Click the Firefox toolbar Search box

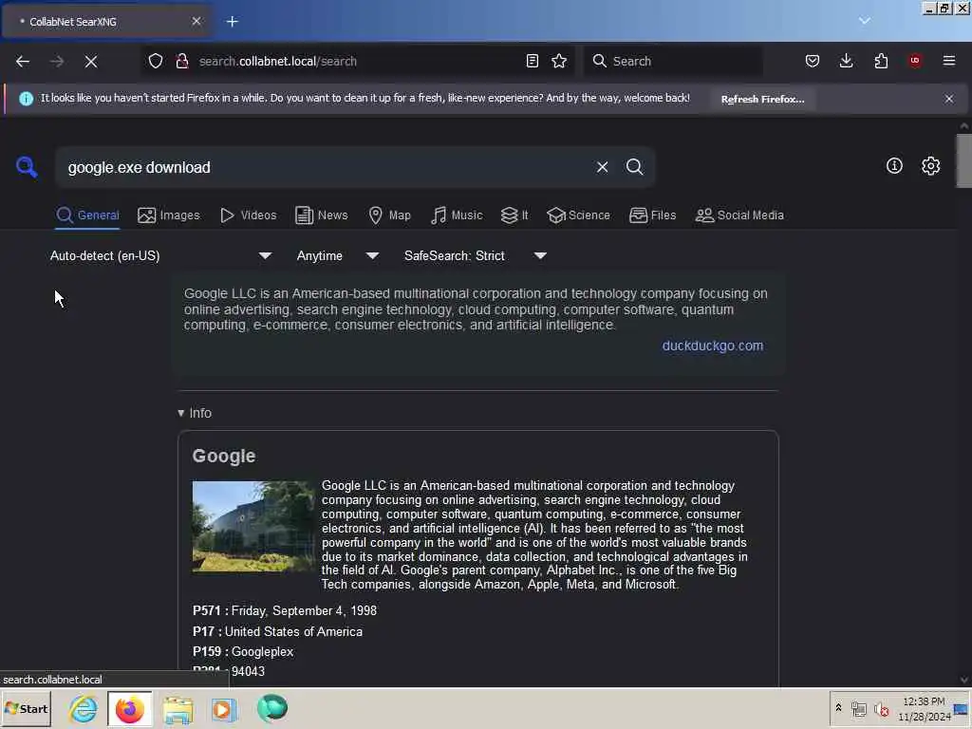click(673, 61)
